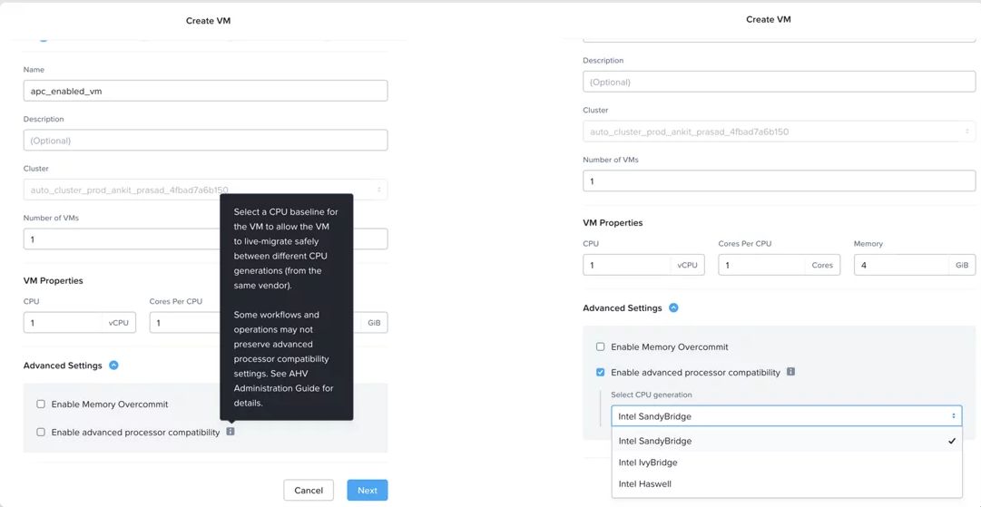Image resolution: width=981 pixels, height=507 pixels.
Task: Open Cluster dropdown in left window
Action: click(205, 190)
